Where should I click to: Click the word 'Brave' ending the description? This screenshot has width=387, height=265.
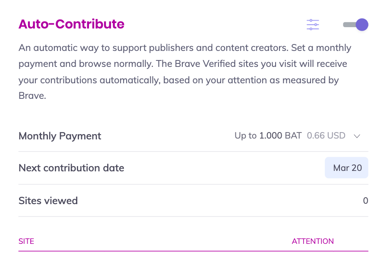point(32,96)
